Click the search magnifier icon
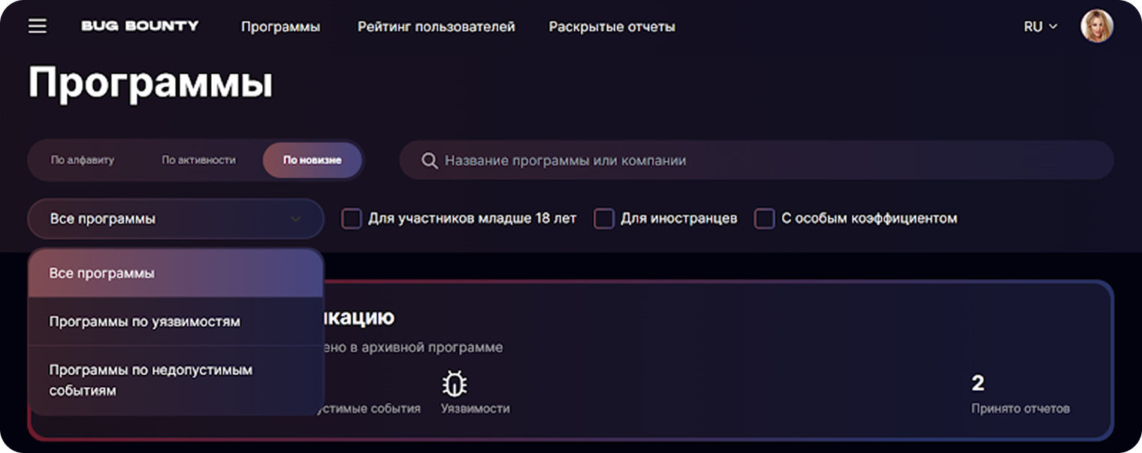The height and width of the screenshot is (453, 1142). point(429,160)
